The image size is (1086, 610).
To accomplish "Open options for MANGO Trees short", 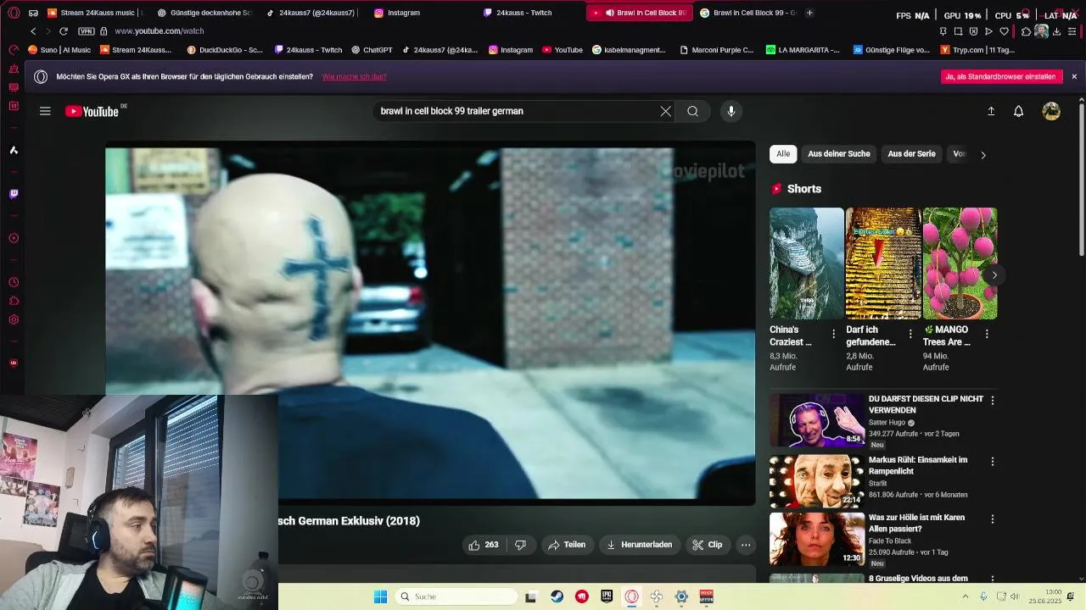I will (x=987, y=334).
